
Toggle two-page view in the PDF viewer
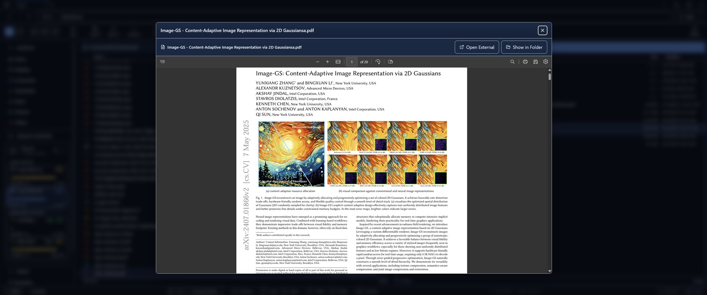(x=390, y=62)
